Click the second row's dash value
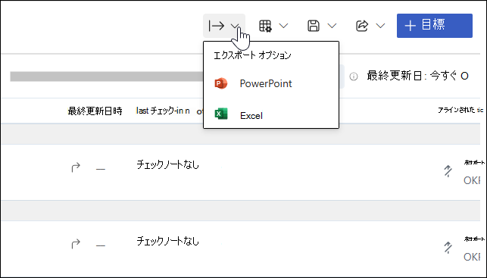Viewport: 487px width, 278px height. pos(101,245)
